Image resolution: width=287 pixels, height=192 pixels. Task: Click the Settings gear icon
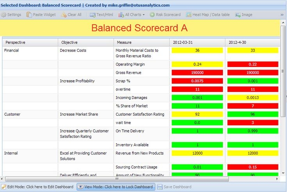4,15
